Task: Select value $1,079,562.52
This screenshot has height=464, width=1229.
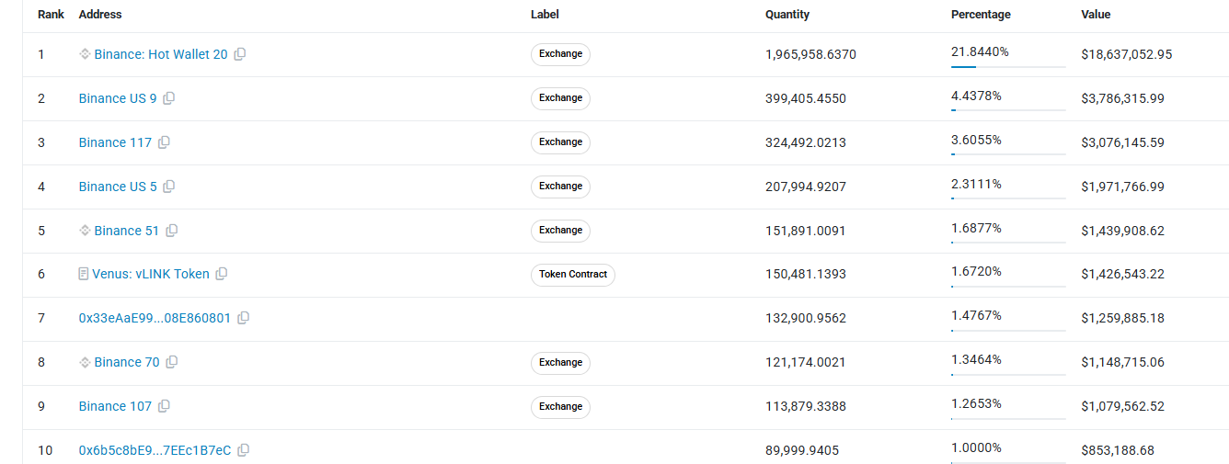Action: pyautogui.click(x=1123, y=406)
